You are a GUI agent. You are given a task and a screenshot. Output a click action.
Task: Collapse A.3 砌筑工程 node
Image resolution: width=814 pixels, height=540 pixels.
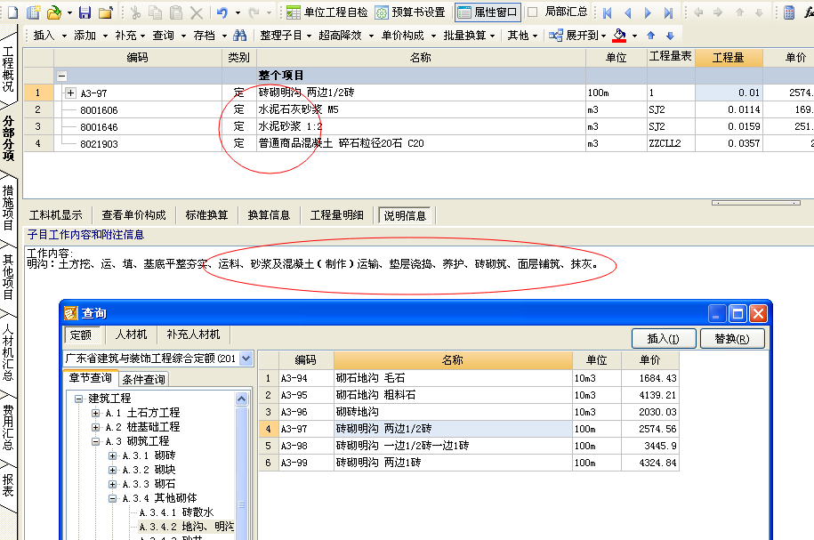(95, 441)
